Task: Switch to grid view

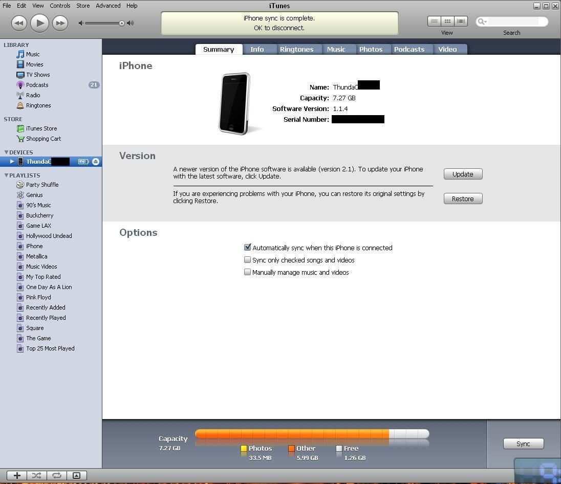Action: tap(447, 21)
